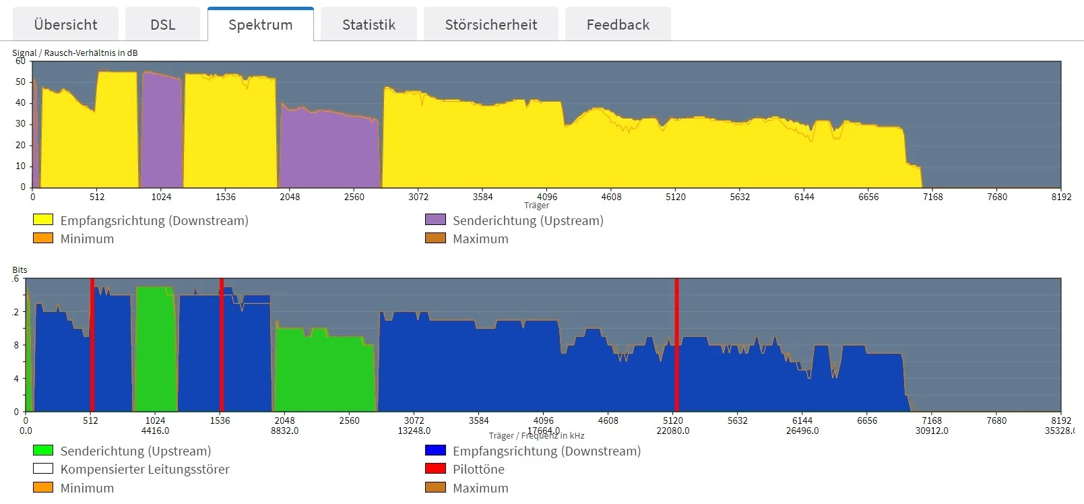Click green Senderichtung (Upstream) bits swatch
Image resolution: width=1084 pixels, height=504 pixels.
[x=43, y=450]
